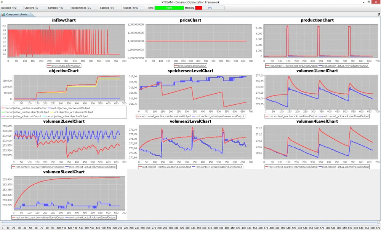This screenshot has width=381, height=230.
Task: Focus the Caching input field
Action: point(116,8)
